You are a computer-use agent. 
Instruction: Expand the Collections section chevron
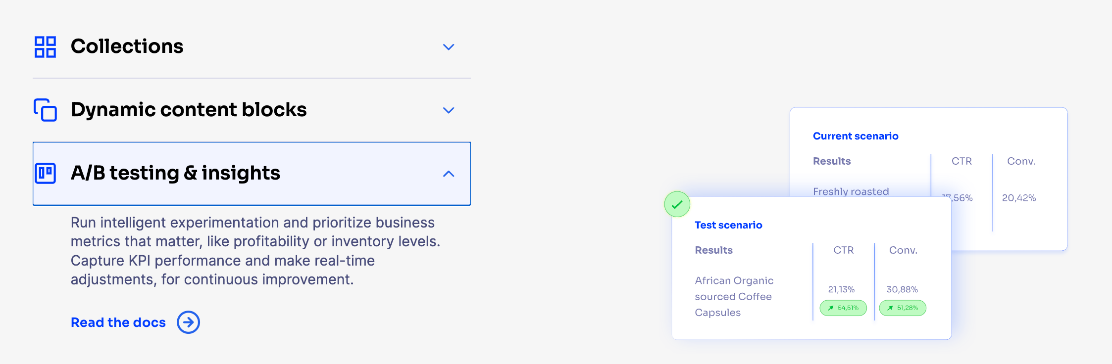(x=449, y=47)
